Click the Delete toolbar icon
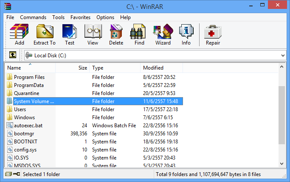 [x=116, y=31]
